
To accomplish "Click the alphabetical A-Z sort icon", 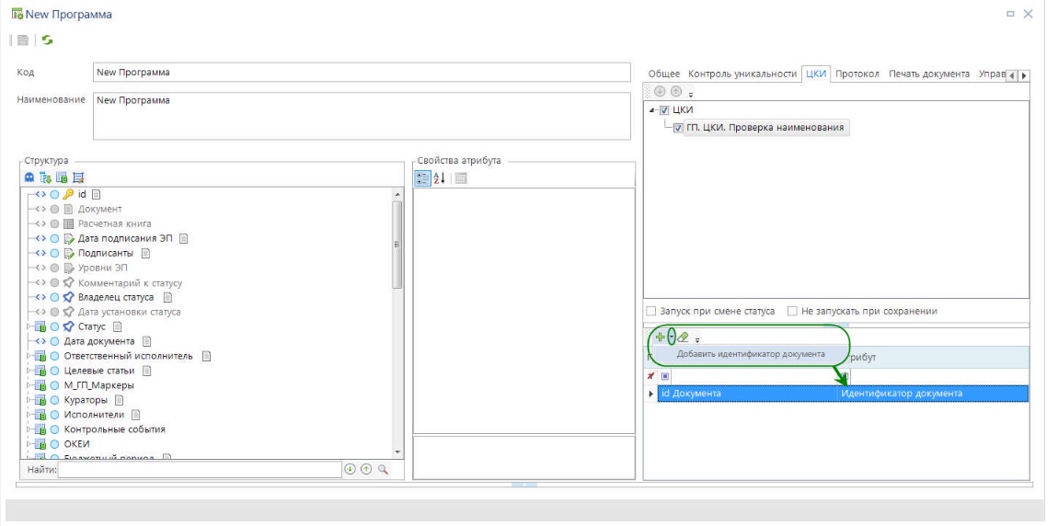I will tap(440, 178).
